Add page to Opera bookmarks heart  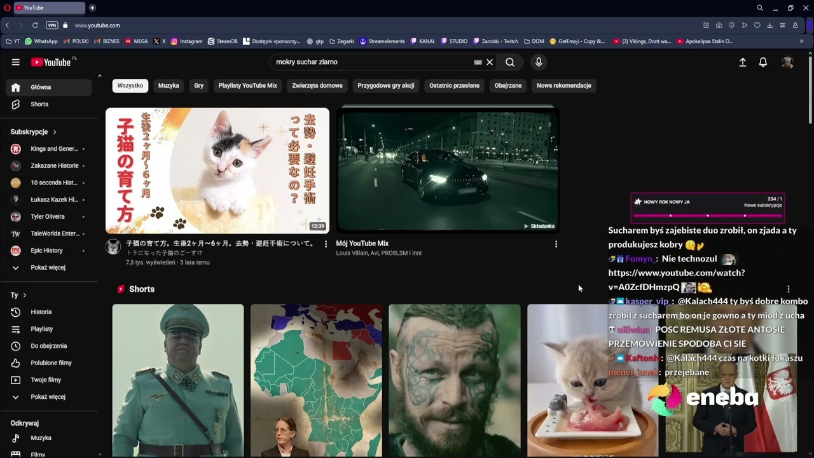click(x=757, y=25)
